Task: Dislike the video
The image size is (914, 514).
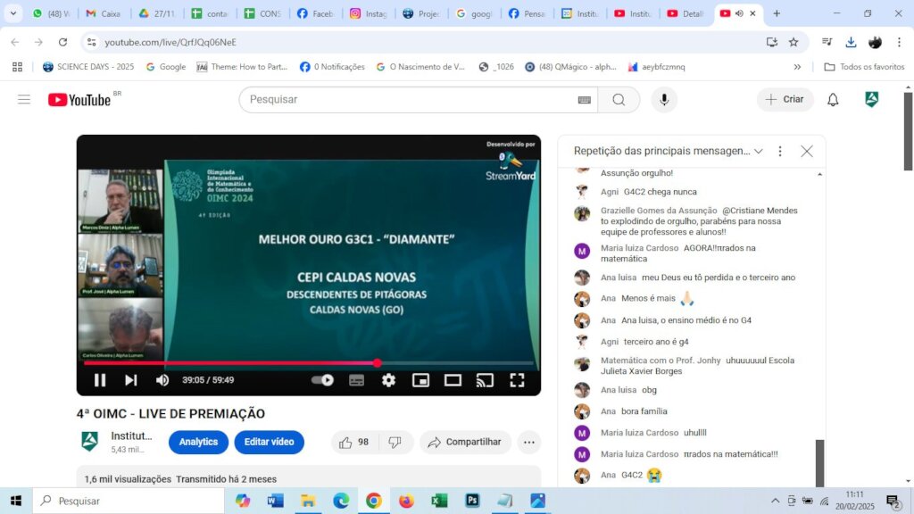Action: (x=395, y=443)
